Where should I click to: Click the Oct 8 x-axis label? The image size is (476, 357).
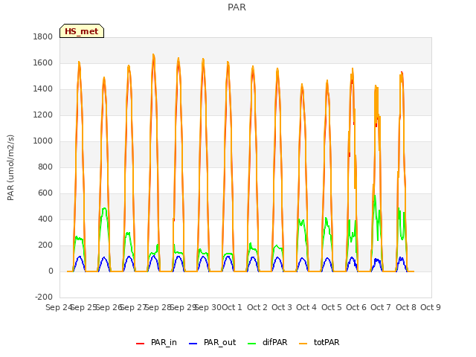point(406,307)
